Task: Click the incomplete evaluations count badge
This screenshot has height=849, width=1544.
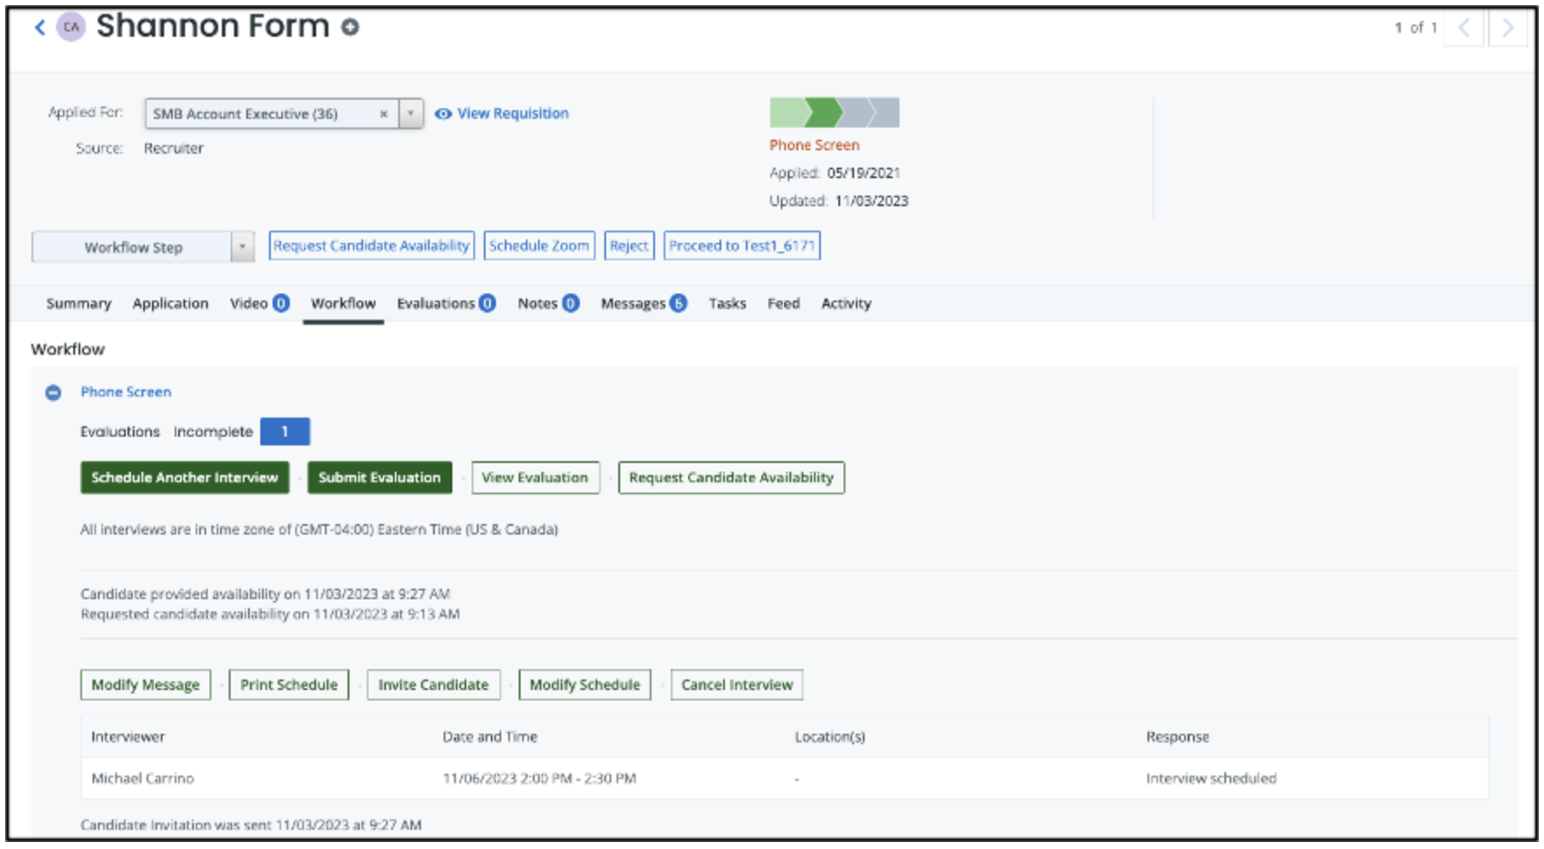Action: click(285, 431)
